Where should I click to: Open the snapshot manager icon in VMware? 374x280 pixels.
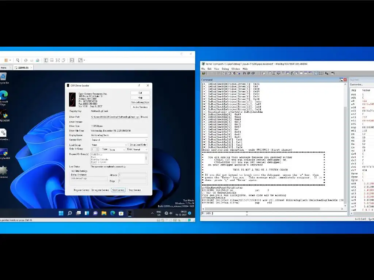[x=38, y=60]
